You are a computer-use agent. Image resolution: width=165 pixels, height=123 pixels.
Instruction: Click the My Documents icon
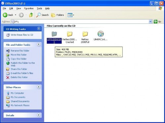click(8, 97)
